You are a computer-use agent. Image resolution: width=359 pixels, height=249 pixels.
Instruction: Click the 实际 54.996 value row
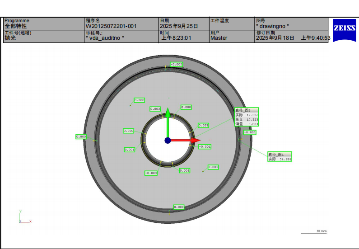click(x=280, y=159)
